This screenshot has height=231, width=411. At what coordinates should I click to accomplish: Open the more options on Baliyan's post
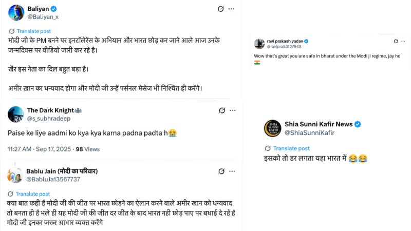tap(231, 9)
